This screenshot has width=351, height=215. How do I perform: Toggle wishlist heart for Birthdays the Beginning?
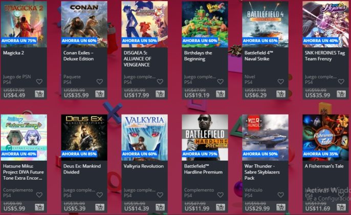tap(220, 81)
